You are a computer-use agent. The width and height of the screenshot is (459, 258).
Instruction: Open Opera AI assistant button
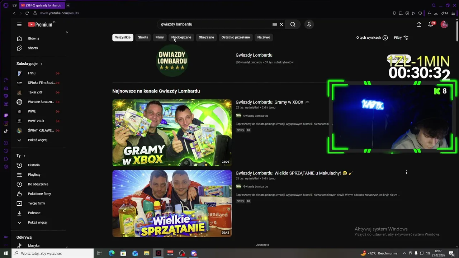point(444,13)
